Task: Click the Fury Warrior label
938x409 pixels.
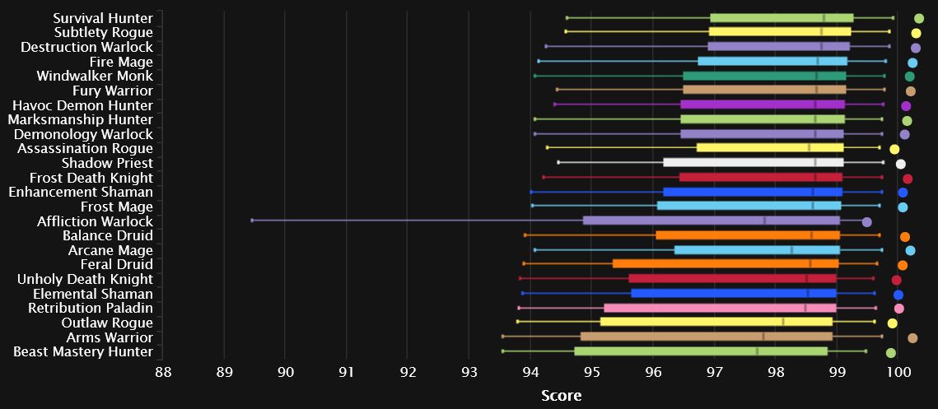Action: (113, 91)
